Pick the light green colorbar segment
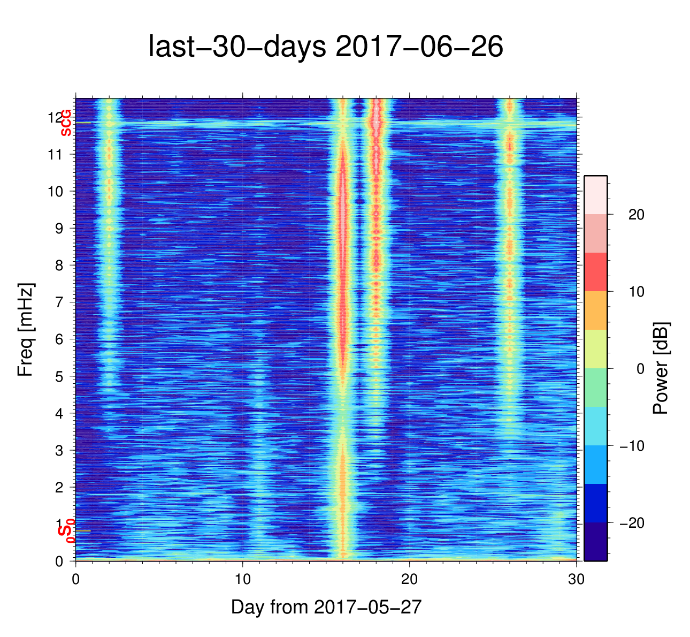 [x=595, y=388]
